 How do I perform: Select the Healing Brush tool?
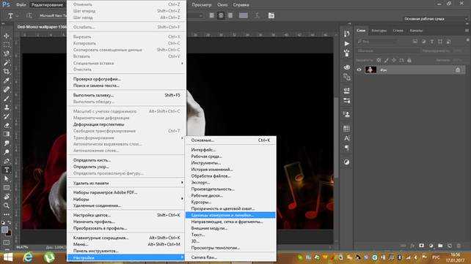[7, 89]
